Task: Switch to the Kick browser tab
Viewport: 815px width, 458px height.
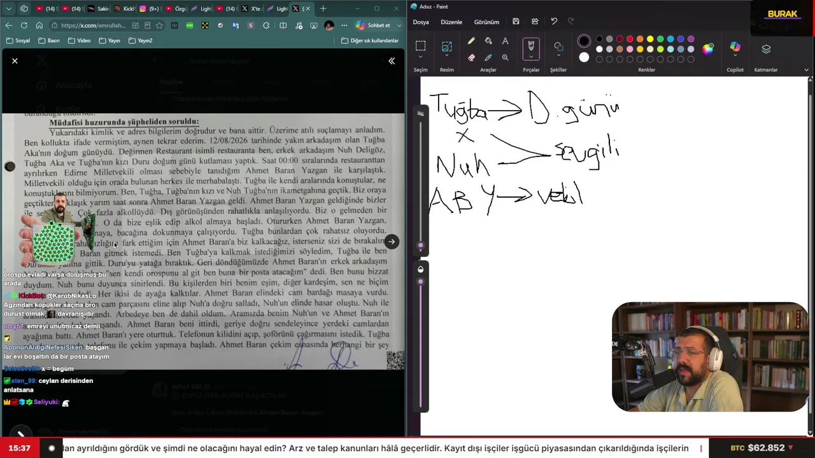Action: tap(124, 8)
